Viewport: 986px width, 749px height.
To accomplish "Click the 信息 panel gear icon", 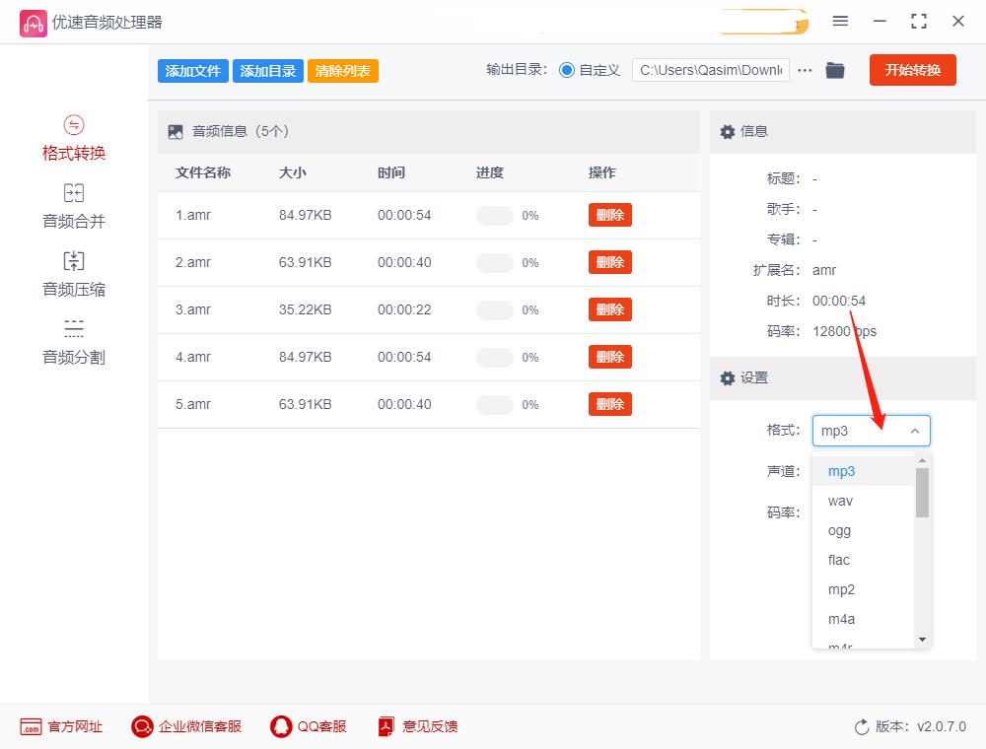I will [x=727, y=131].
